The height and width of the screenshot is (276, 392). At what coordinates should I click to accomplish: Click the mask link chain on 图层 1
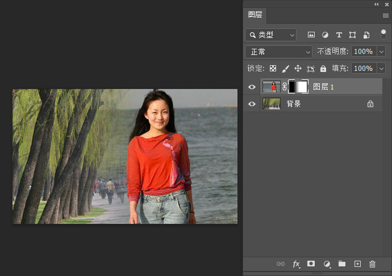(285, 87)
